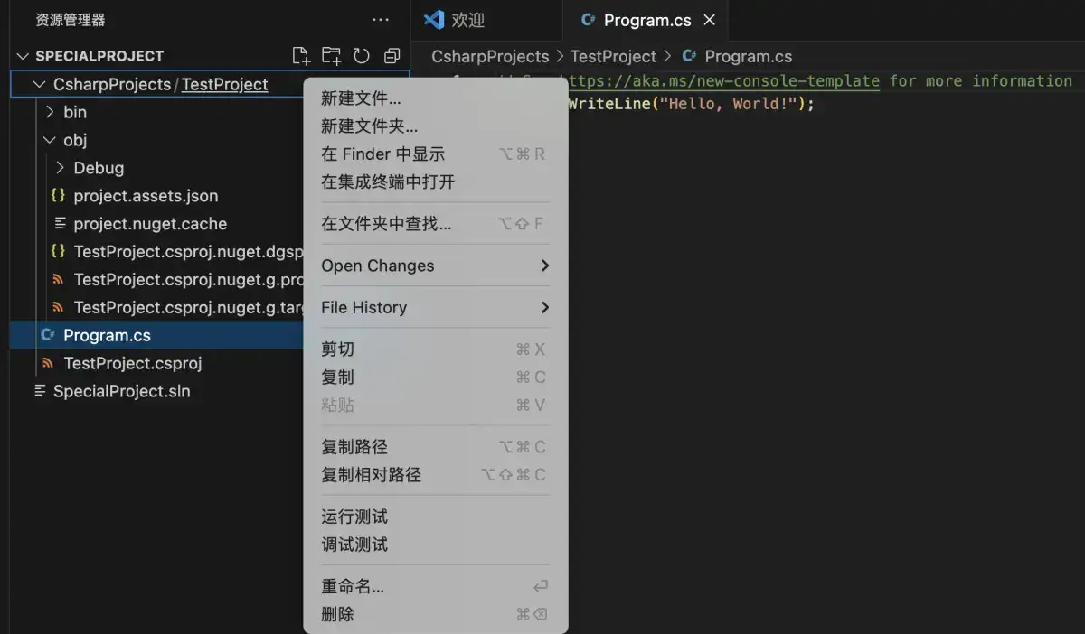Image resolution: width=1085 pixels, height=634 pixels.
Task: Click TestProject in the editor breadcrumb
Action: [613, 57]
